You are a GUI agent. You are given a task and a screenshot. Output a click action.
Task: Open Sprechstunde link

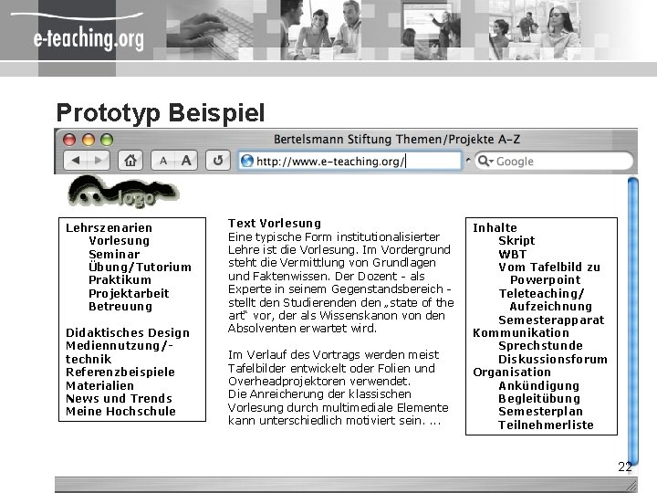pos(540,346)
